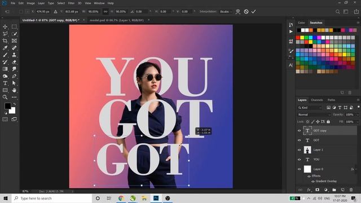361x203 pixels.
Task: Toggle Quick Mask mode
Action: (5, 119)
